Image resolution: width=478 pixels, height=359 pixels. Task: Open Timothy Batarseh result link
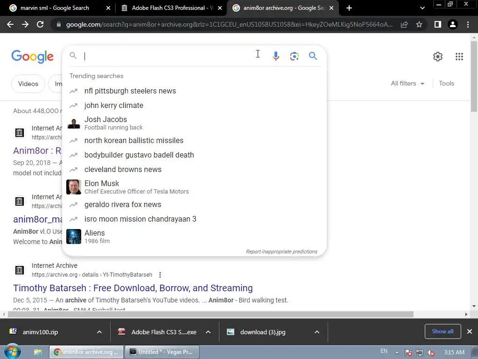pos(133,288)
